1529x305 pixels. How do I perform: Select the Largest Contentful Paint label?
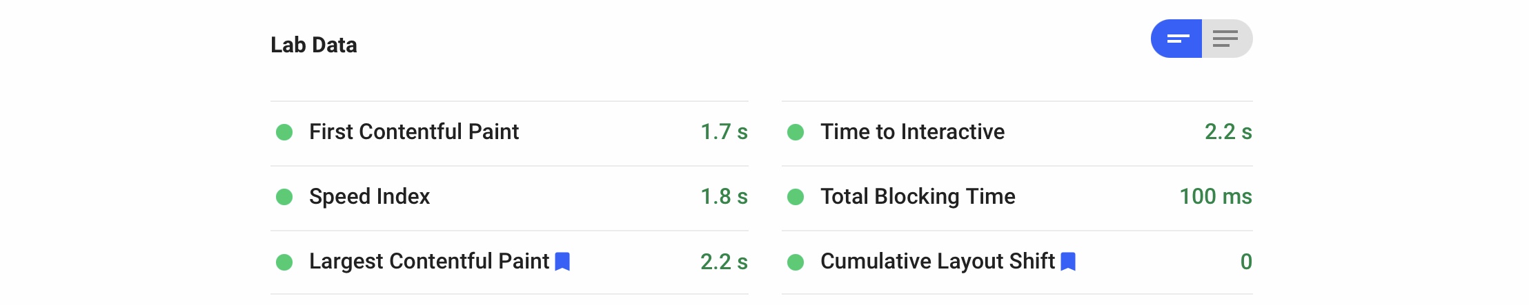tap(429, 262)
